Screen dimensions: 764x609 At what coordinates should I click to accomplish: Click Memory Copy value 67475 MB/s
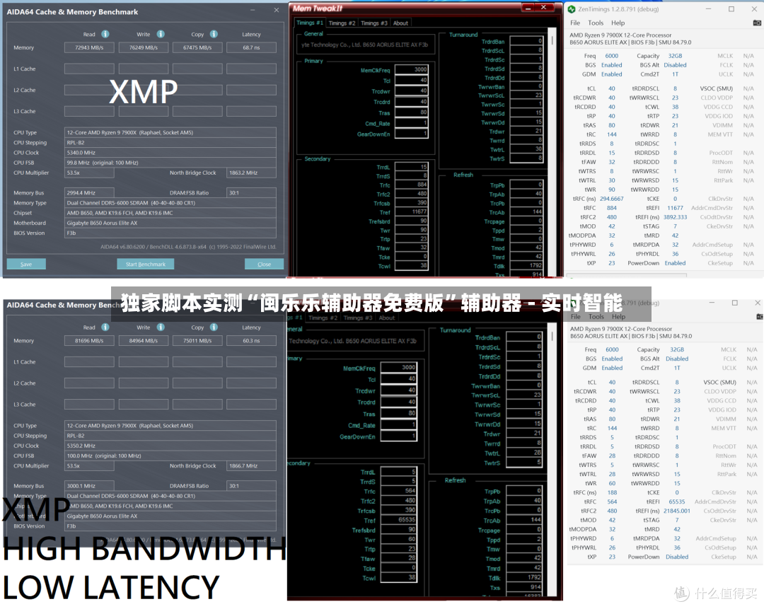(197, 48)
